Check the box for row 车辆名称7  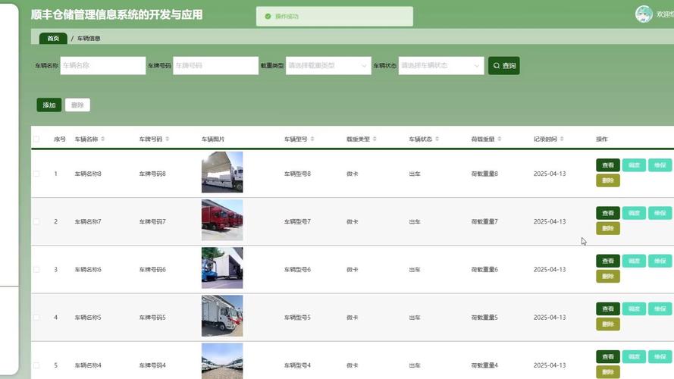click(36, 222)
